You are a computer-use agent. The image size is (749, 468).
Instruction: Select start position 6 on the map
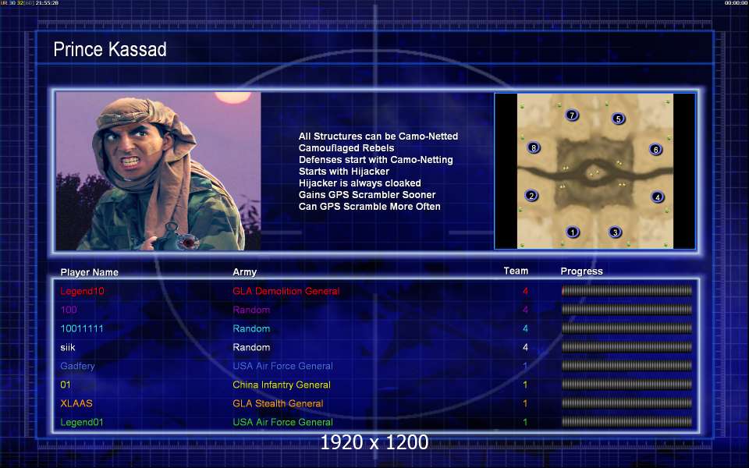pyautogui.click(x=656, y=150)
